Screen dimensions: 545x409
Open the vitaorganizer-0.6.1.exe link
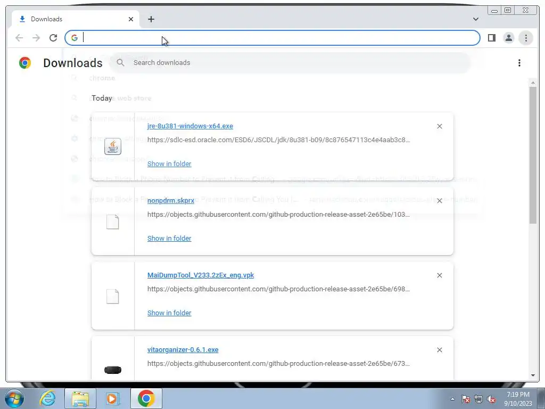coord(183,349)
